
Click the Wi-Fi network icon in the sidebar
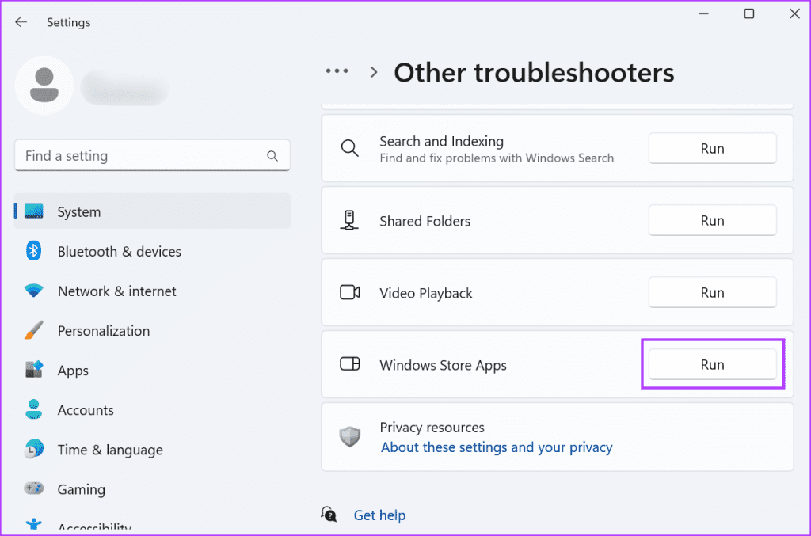(x=33, y=291)
